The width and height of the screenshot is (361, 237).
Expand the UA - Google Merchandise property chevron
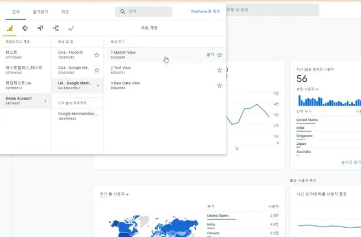(98, 86)
